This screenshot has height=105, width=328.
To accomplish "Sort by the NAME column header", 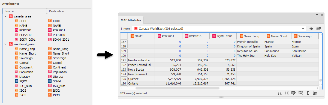I will [141, 36].
